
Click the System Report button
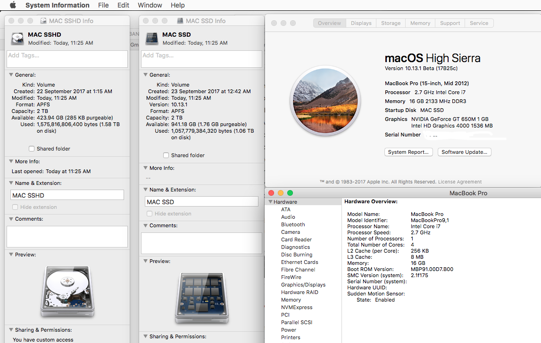408,152
